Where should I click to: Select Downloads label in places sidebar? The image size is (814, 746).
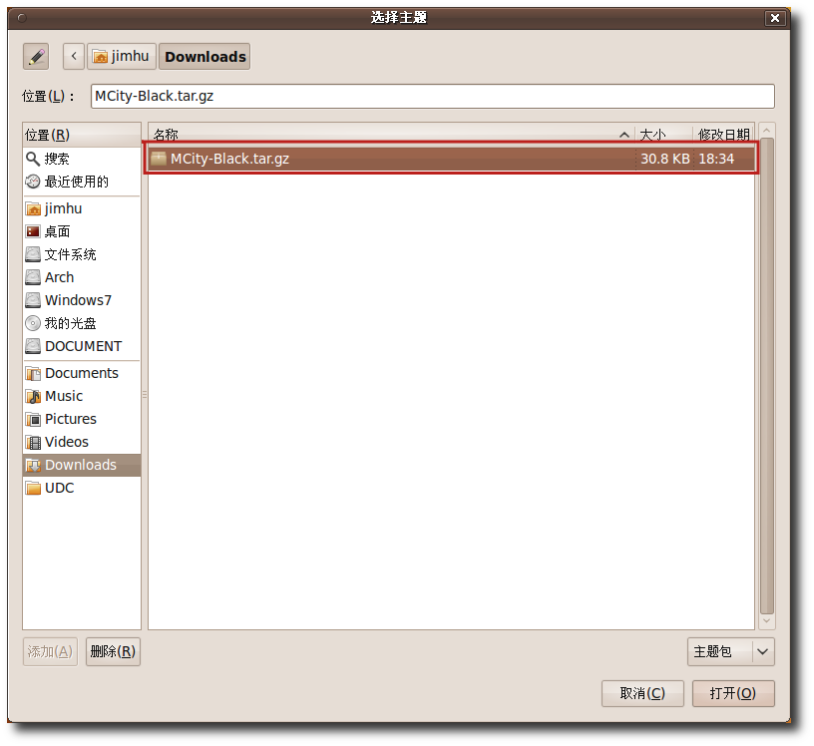(81, 465)
